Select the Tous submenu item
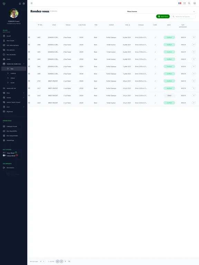Viewport: 199px width, 265px height. pos(13,69)
